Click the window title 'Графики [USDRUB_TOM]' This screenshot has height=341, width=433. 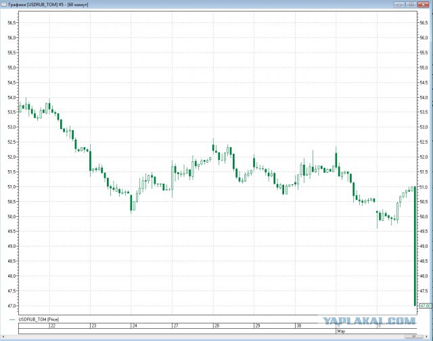point(41,4)
